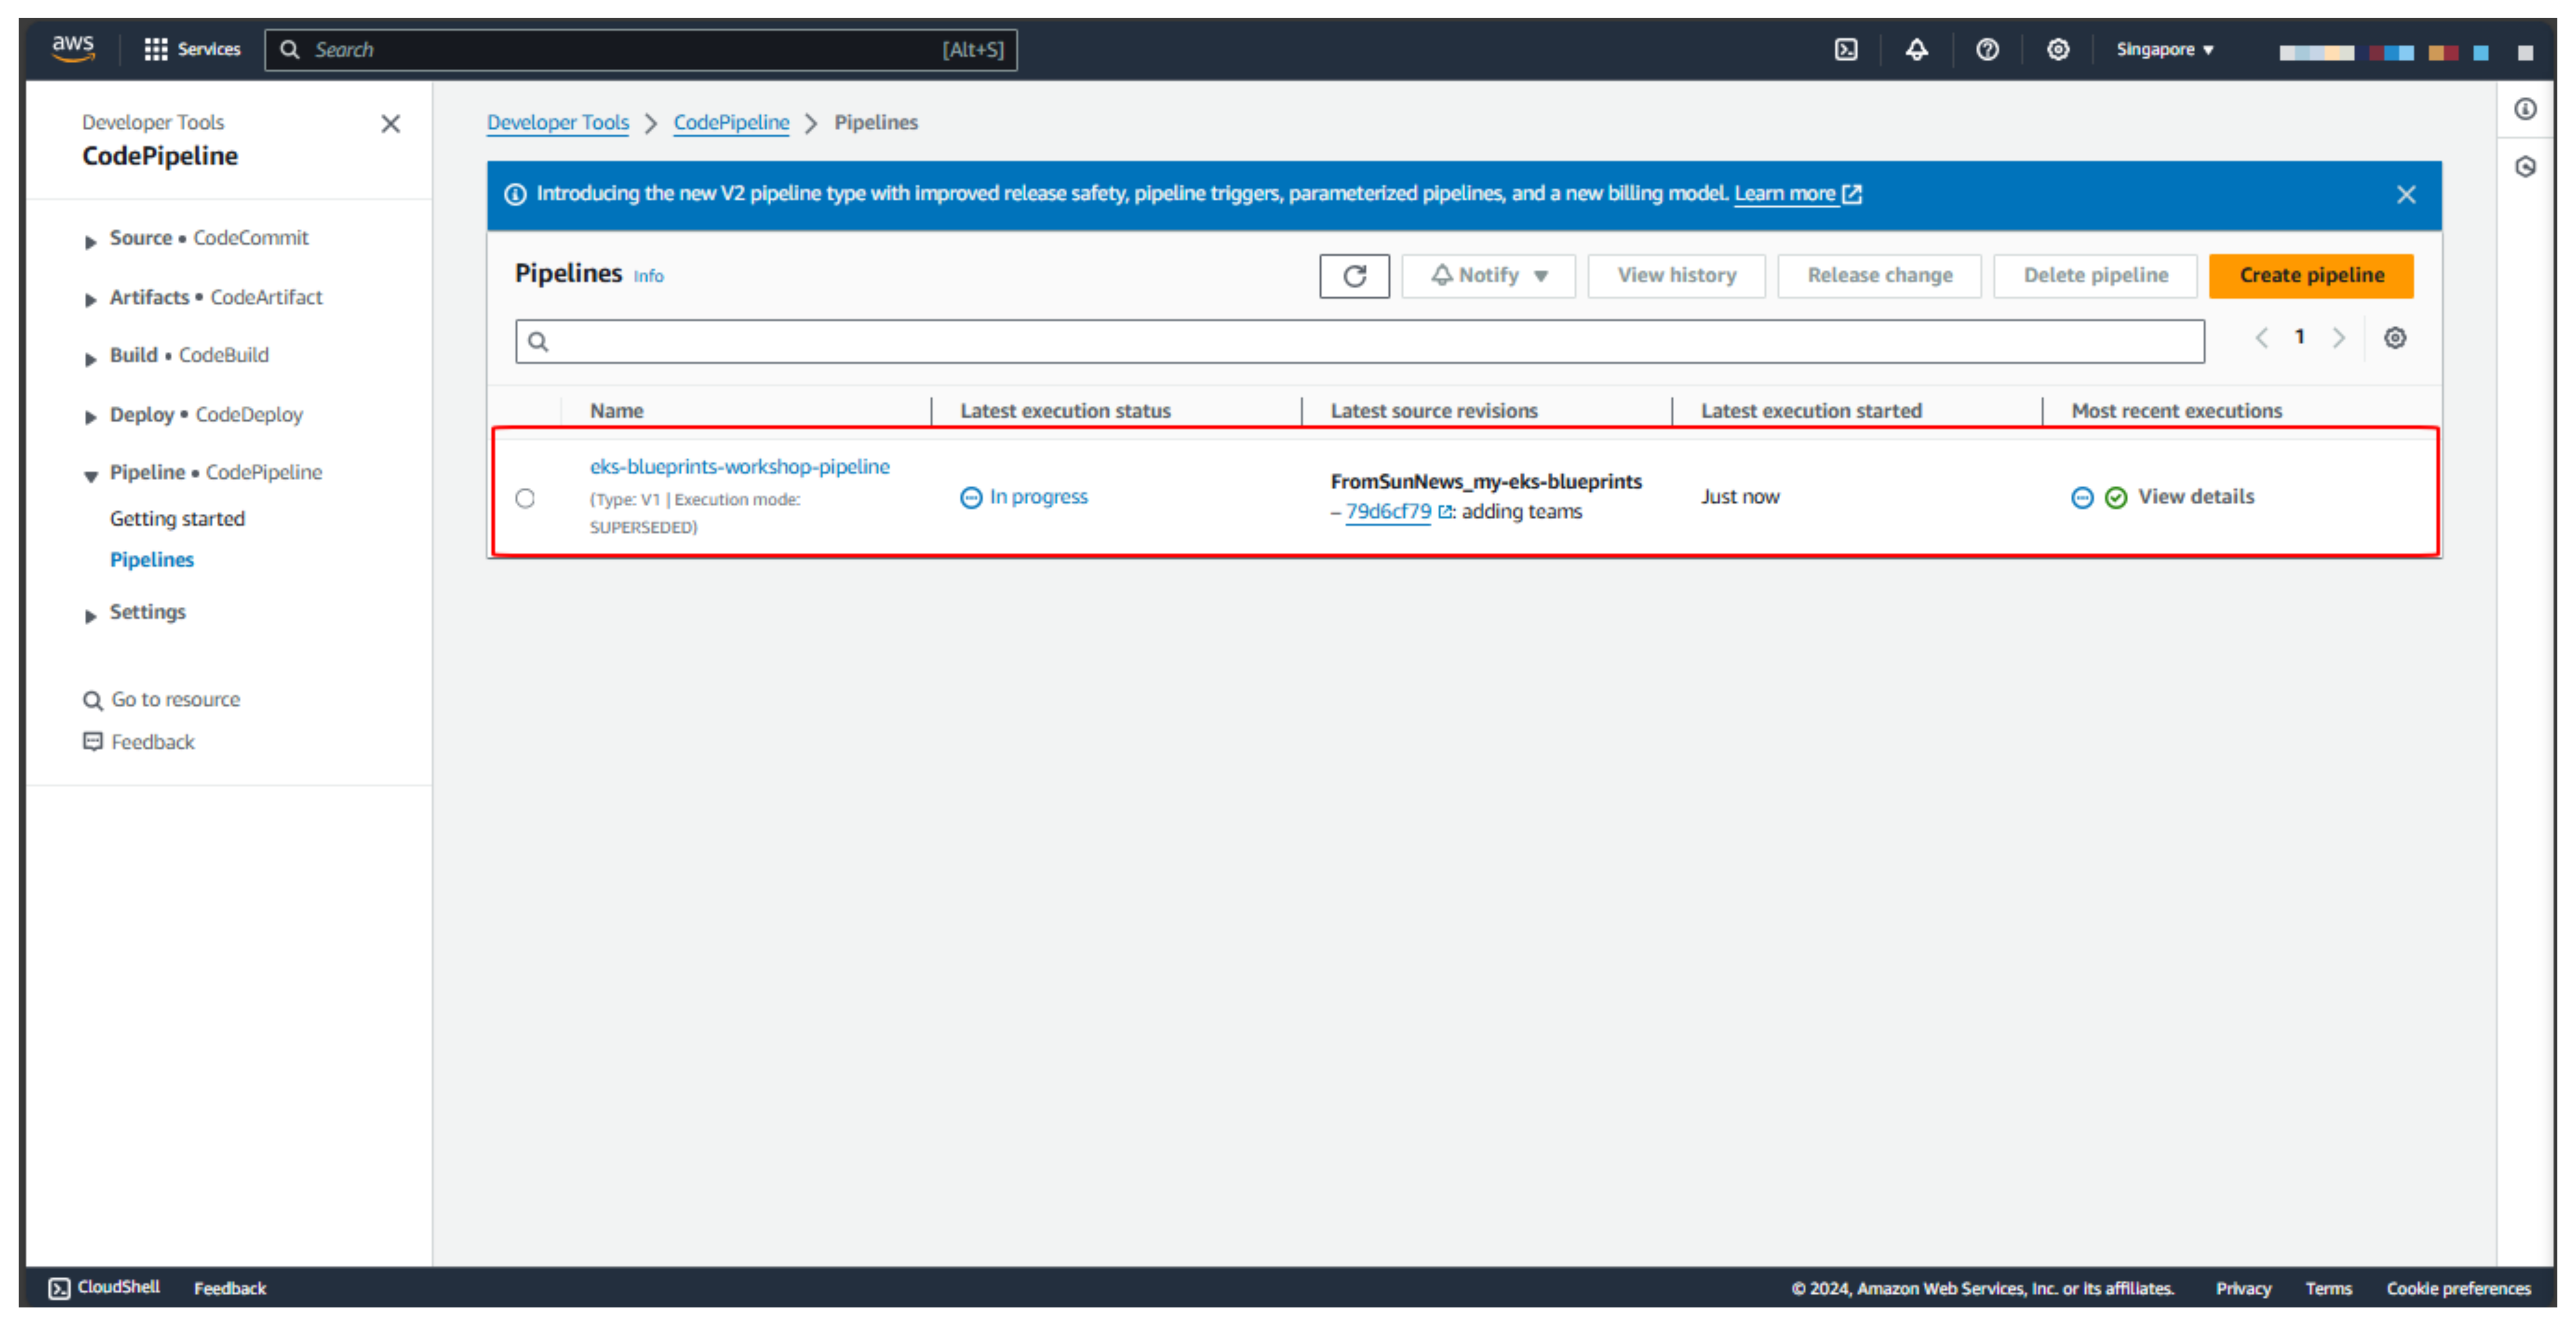Viewport: 2576px width, 1327px height.
Task: Open the Notify dropdown
Action: tap(1488, 275)
